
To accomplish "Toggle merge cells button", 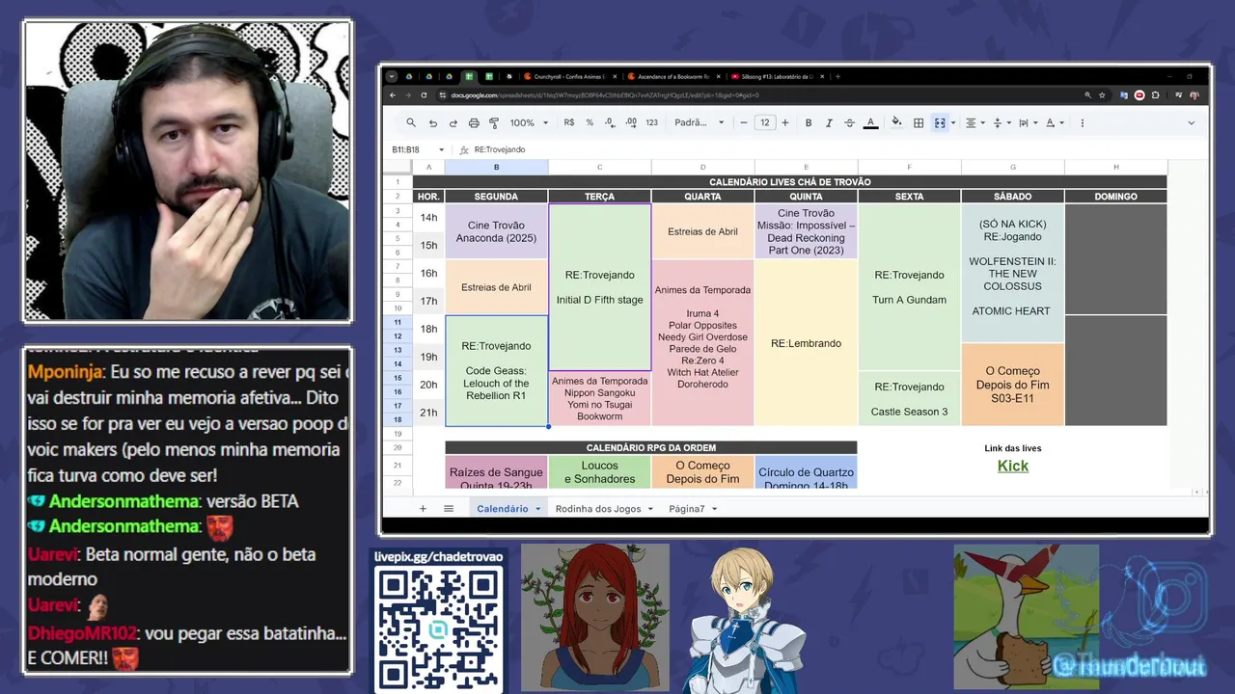I will (x=939, y=122).
